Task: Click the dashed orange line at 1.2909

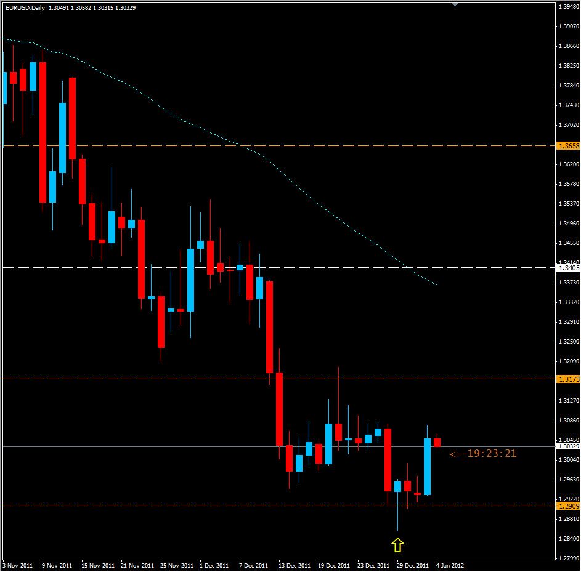Action: click(185, 504)
